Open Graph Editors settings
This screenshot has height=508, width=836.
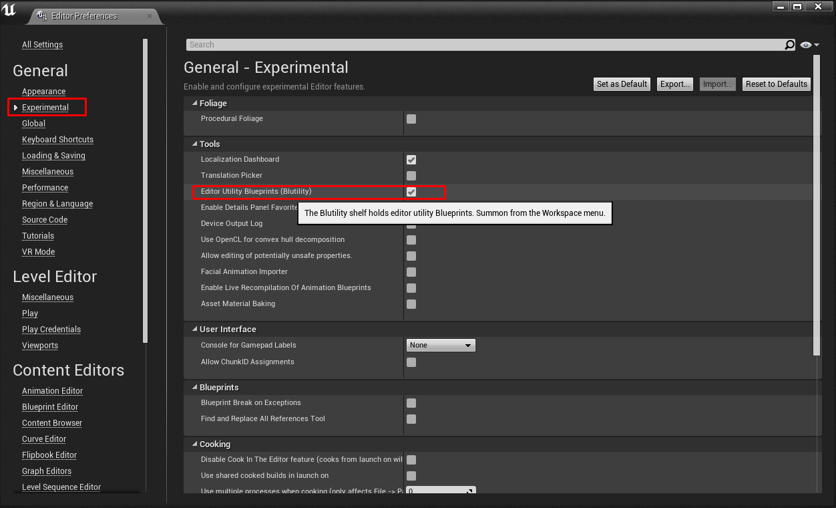tap(47, 471)
